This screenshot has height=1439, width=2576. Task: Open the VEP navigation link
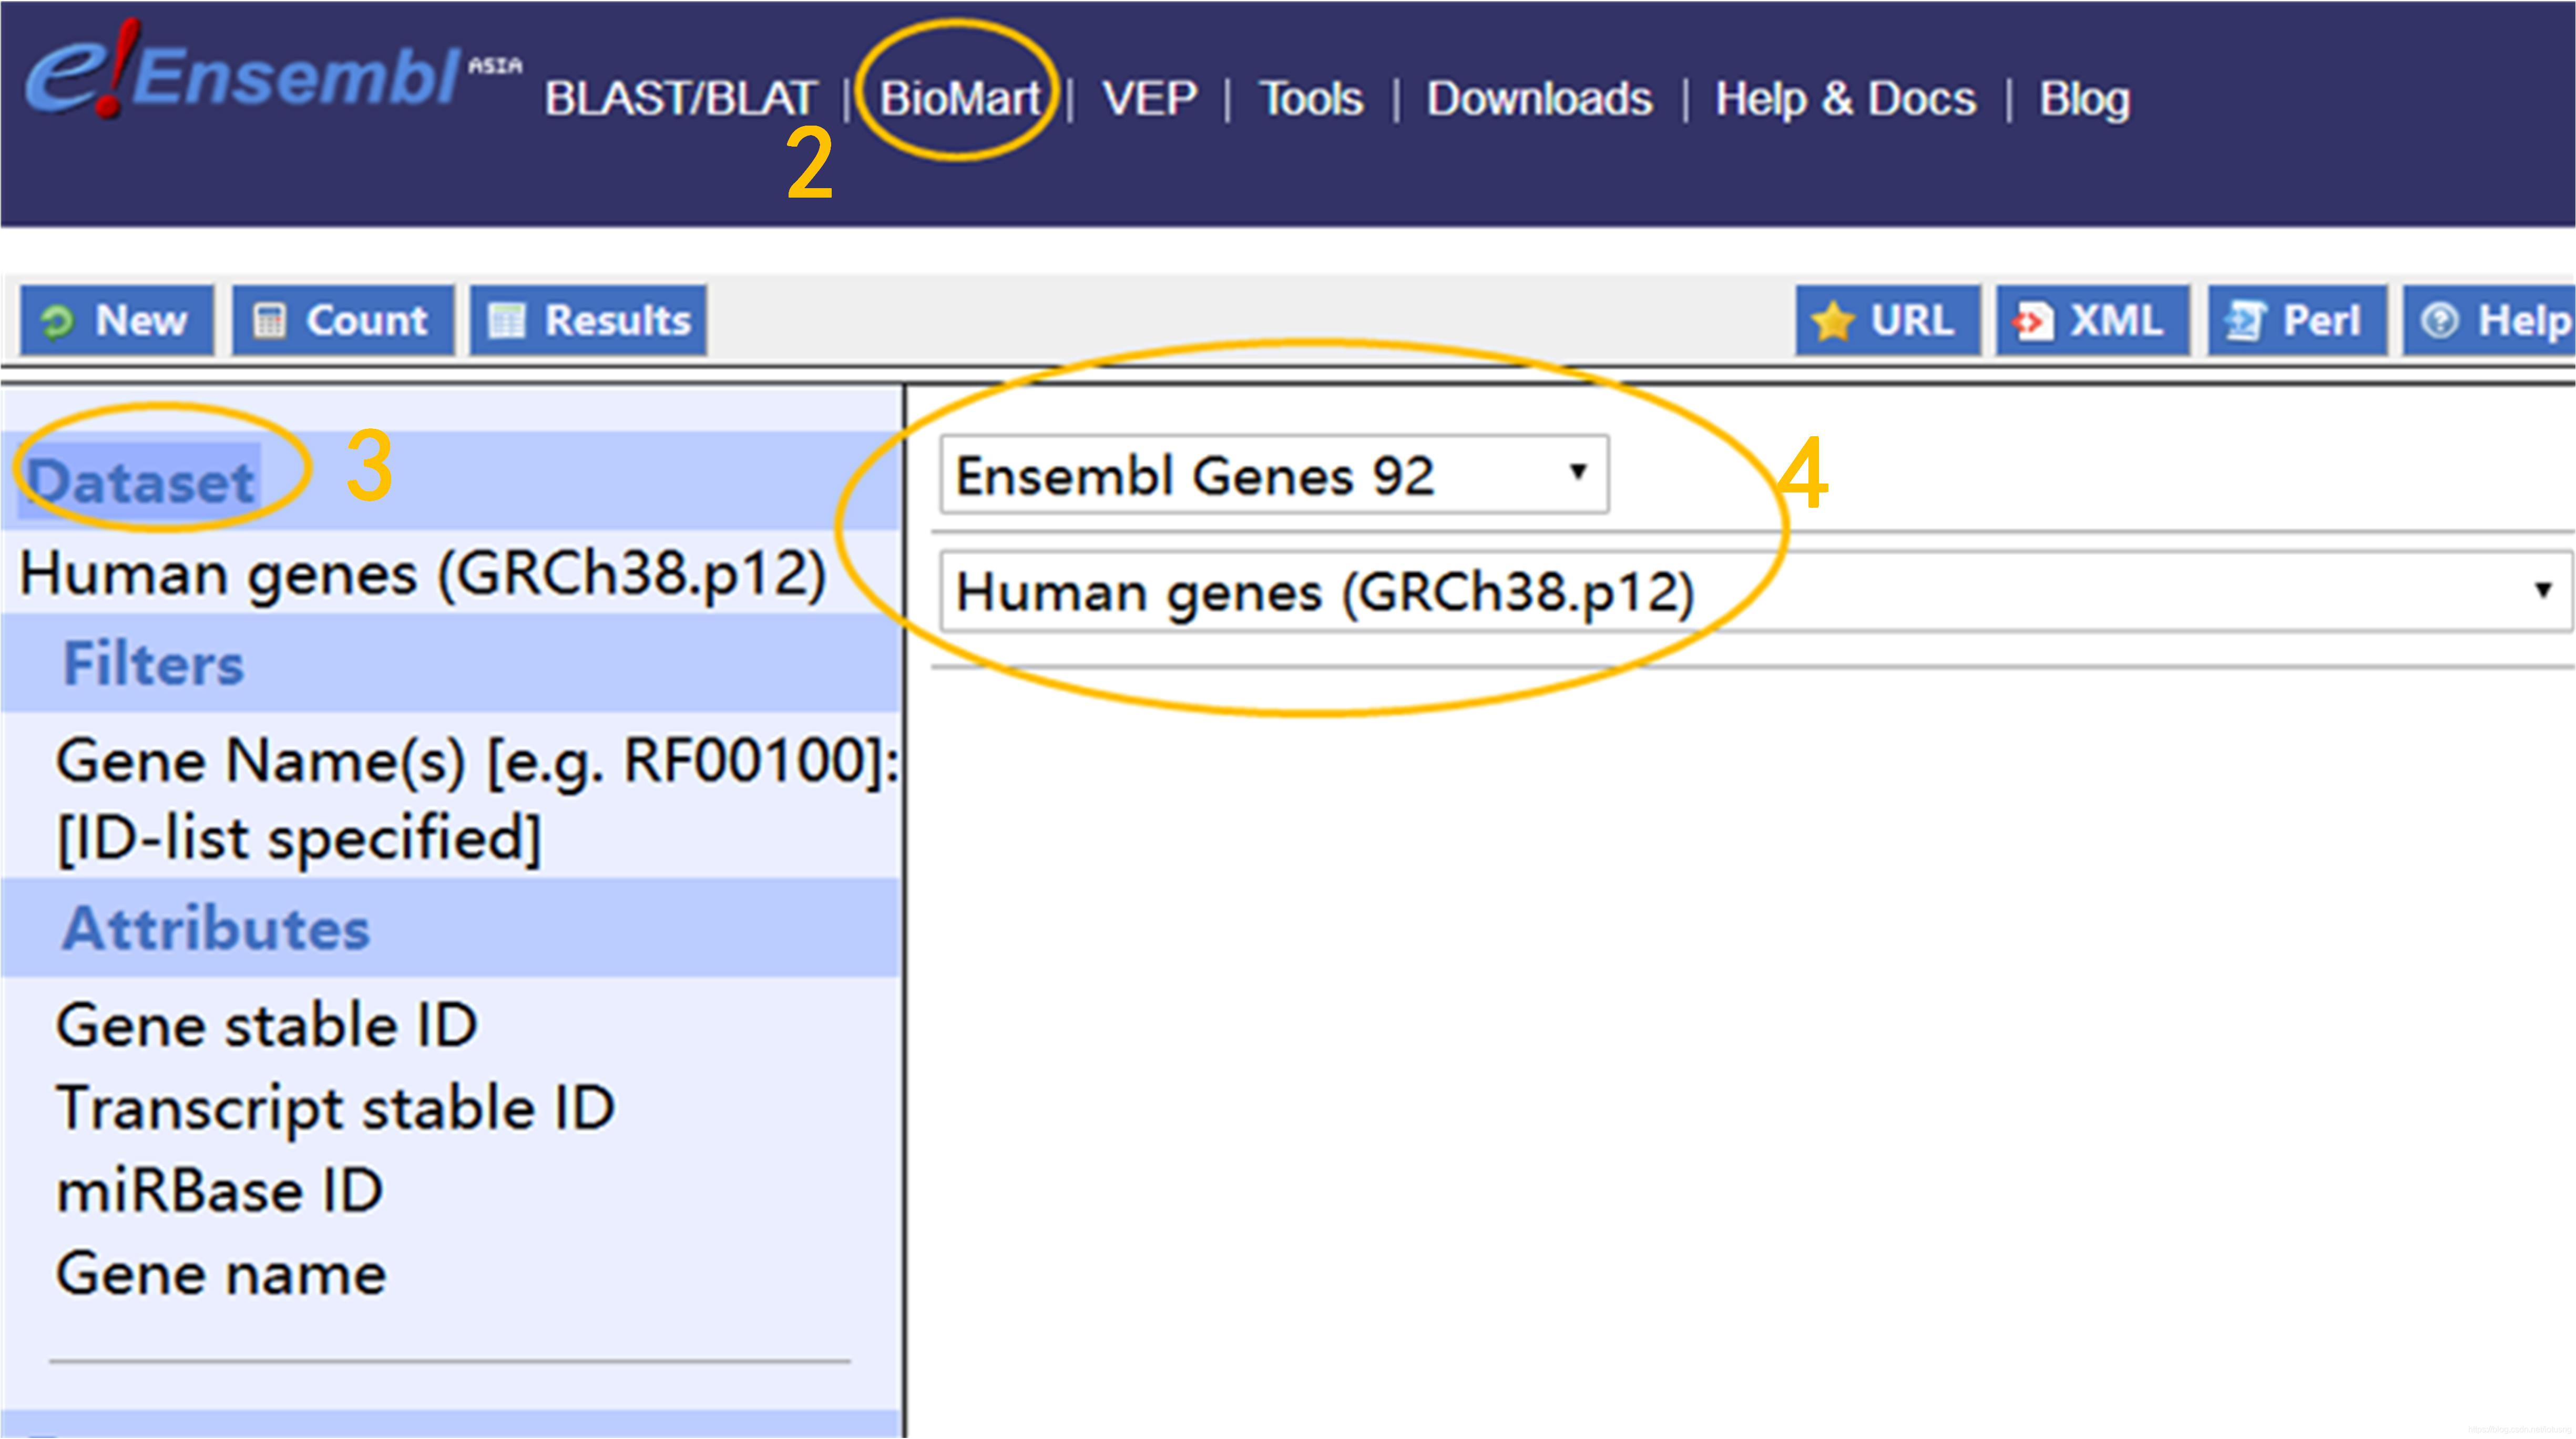pos(1149,98)
